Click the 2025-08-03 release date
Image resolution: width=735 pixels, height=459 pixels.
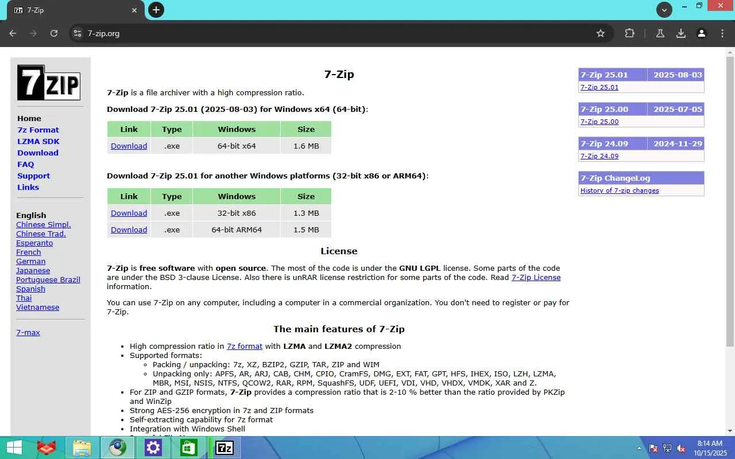[x=678, y=75]
